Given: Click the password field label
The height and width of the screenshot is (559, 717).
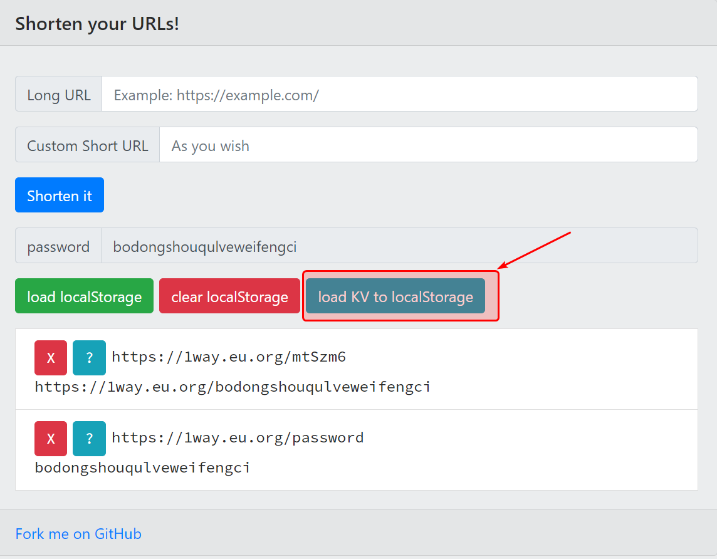Looking at the screenshot, I should (x=58, y=246).
